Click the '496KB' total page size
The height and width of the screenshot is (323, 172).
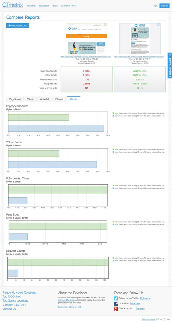136,84
